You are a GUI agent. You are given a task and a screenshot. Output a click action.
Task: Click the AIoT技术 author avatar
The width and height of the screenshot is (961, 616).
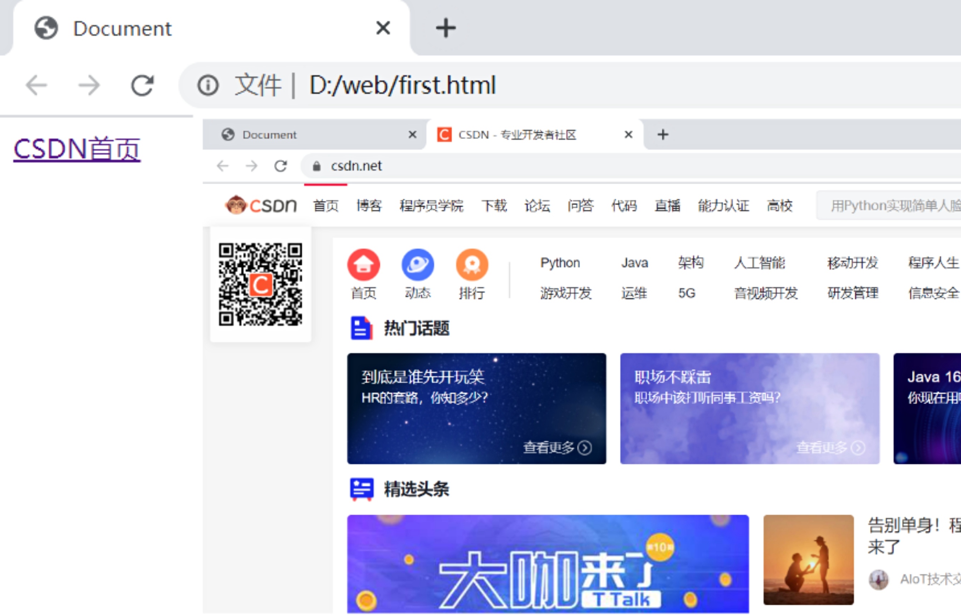pyautogui.click(x=878, y=579)
